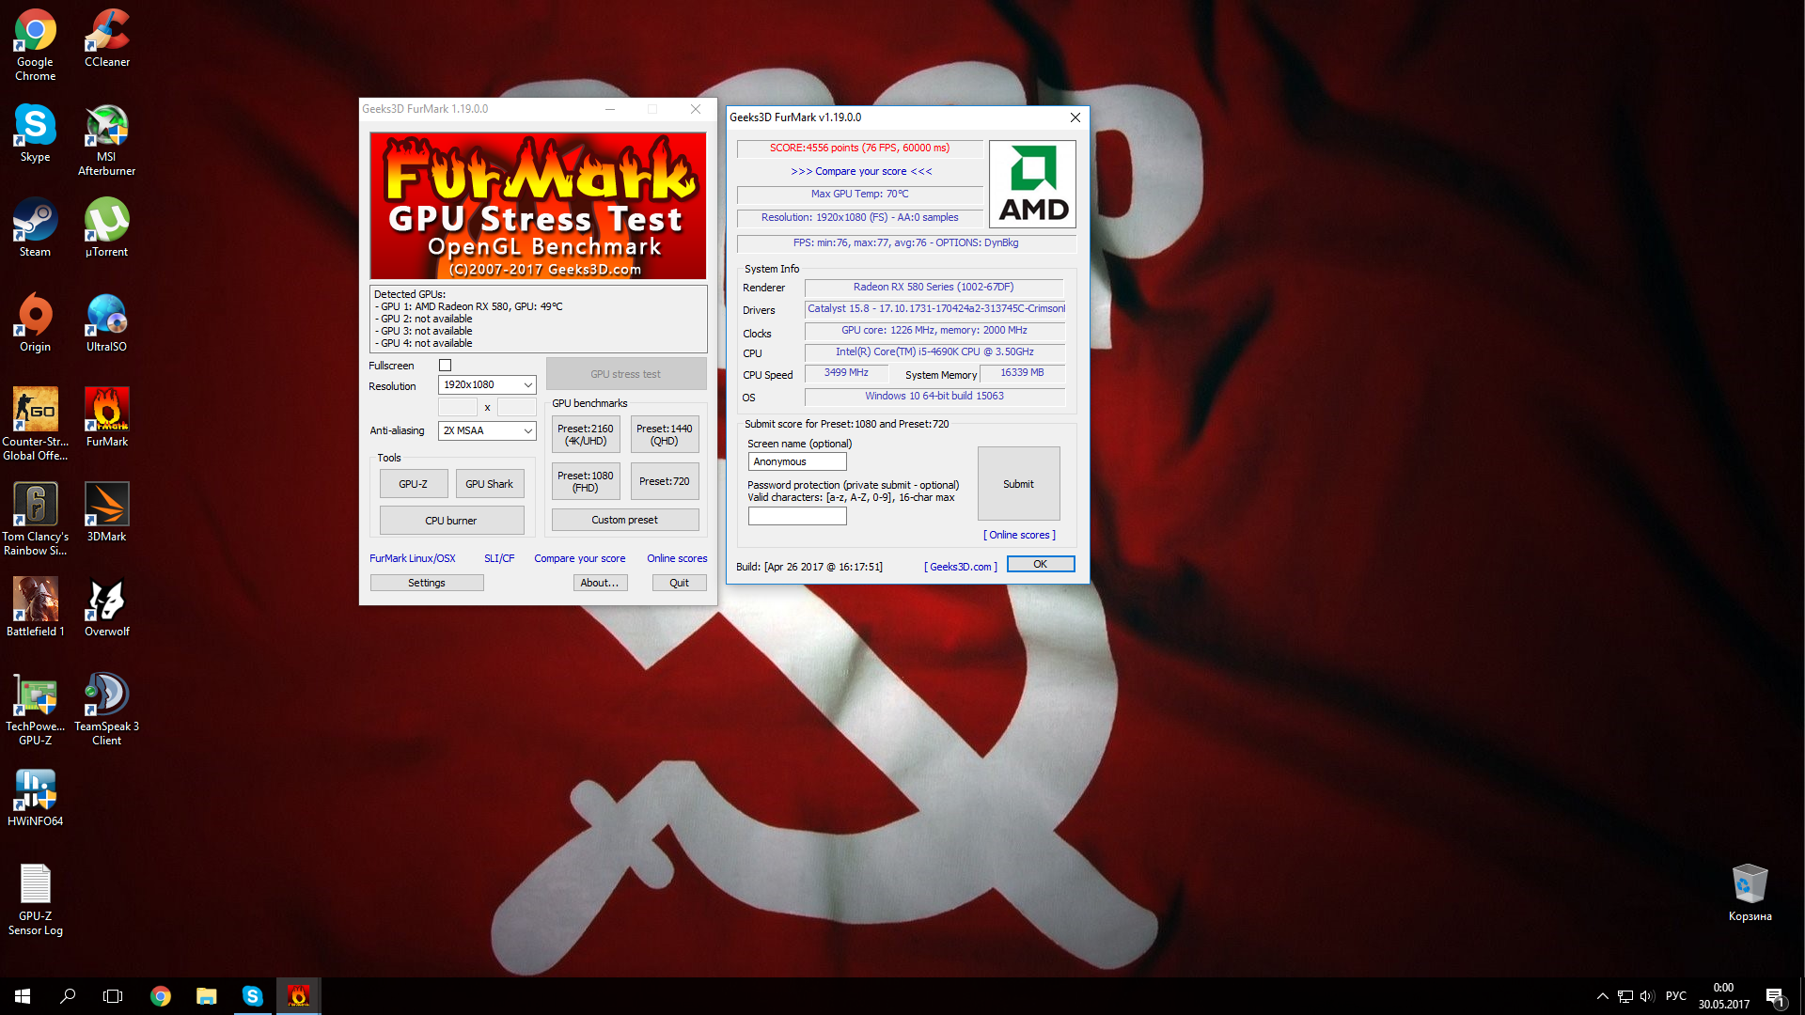
Task: Click the Screen name input field
Action: coord(797,462)
